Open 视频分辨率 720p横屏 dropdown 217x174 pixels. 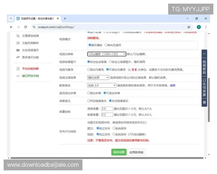[107, 54]
